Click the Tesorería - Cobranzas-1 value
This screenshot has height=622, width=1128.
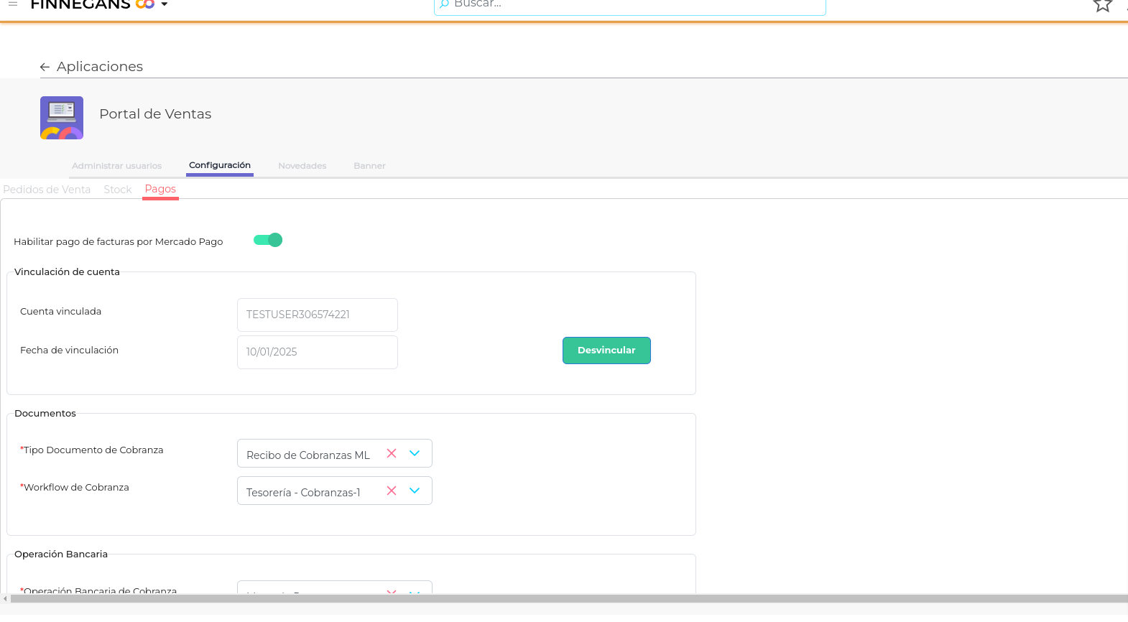point(303,493)
